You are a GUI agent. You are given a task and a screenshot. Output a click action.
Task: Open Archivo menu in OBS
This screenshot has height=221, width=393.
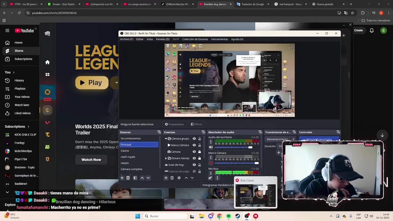[x=126, y=39]
